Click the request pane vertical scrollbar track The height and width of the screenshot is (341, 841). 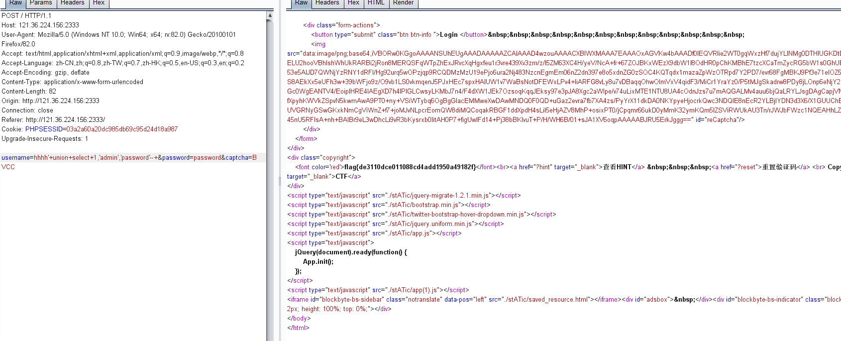[x=270, y=199]
